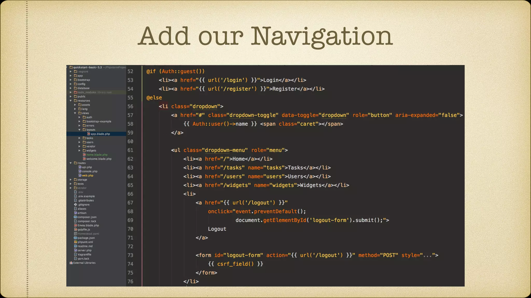The image size is (531, 298).
Task: Click the web.php PHP file icon
Action: 80,175
